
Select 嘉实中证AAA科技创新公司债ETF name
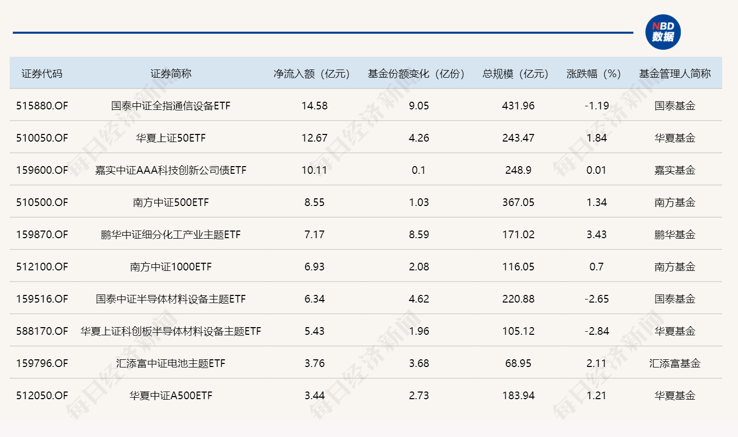pos(171,170)
